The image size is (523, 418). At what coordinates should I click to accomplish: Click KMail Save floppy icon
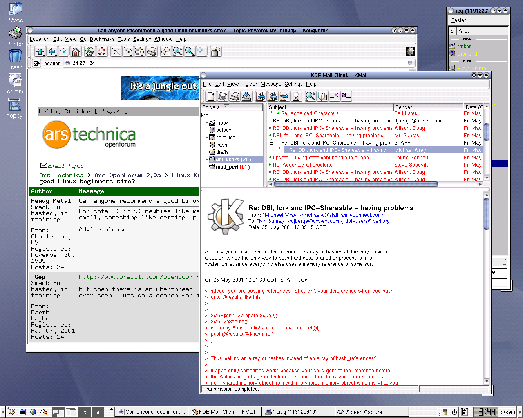[x=223, y=96]
